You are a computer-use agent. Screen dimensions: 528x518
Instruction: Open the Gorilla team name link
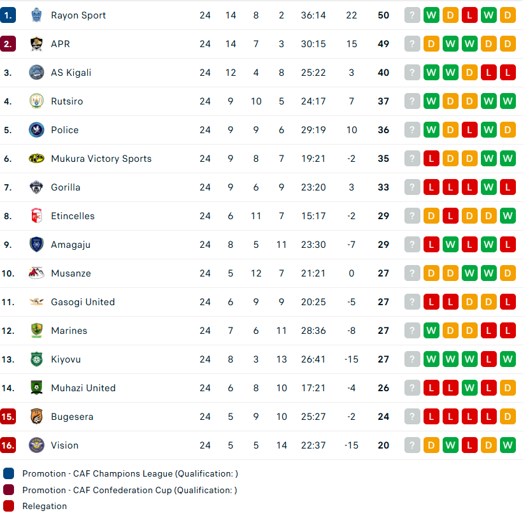[x=66, y=187]
